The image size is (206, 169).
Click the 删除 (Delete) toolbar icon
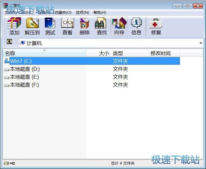[x=84, y=26]
